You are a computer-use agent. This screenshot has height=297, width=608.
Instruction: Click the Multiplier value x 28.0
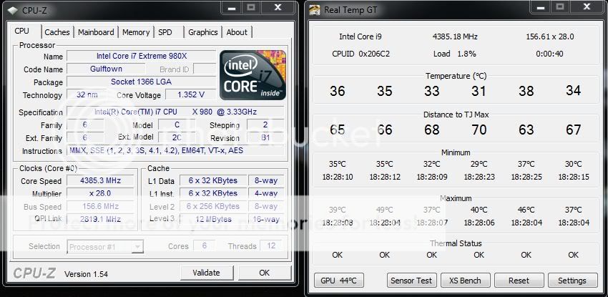click(100, 193)
